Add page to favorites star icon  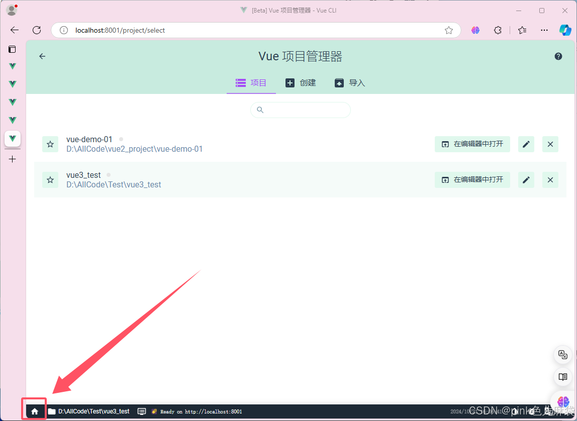(x=448, y=30)
